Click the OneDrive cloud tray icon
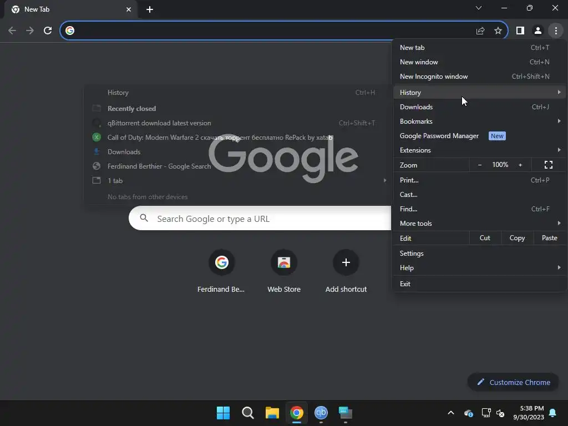This screenshot has width=568, height=426. (x=468, y=413)
